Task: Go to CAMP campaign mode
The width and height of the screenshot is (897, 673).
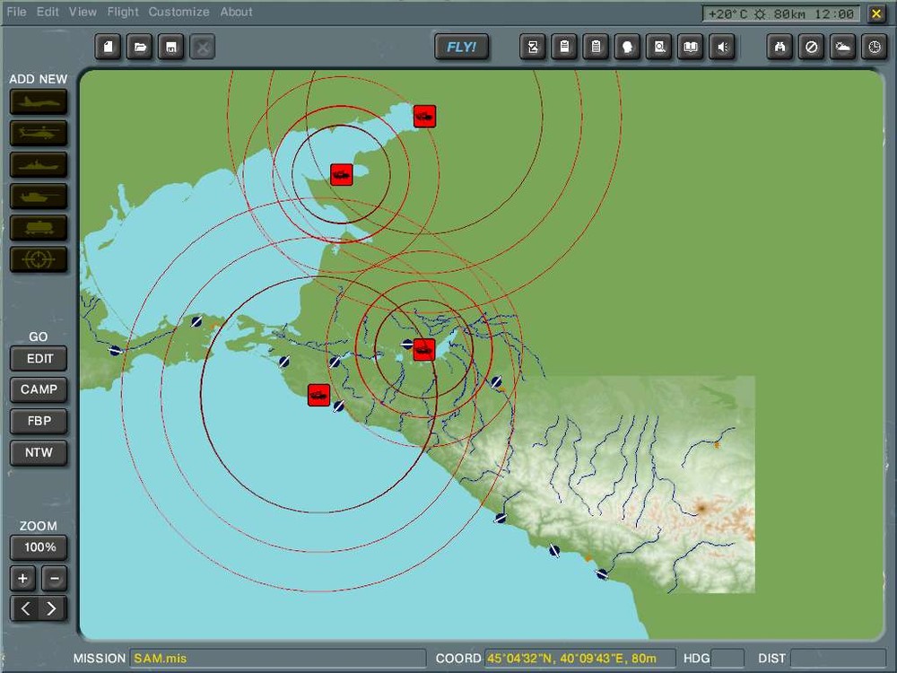Action: [39, 389]
